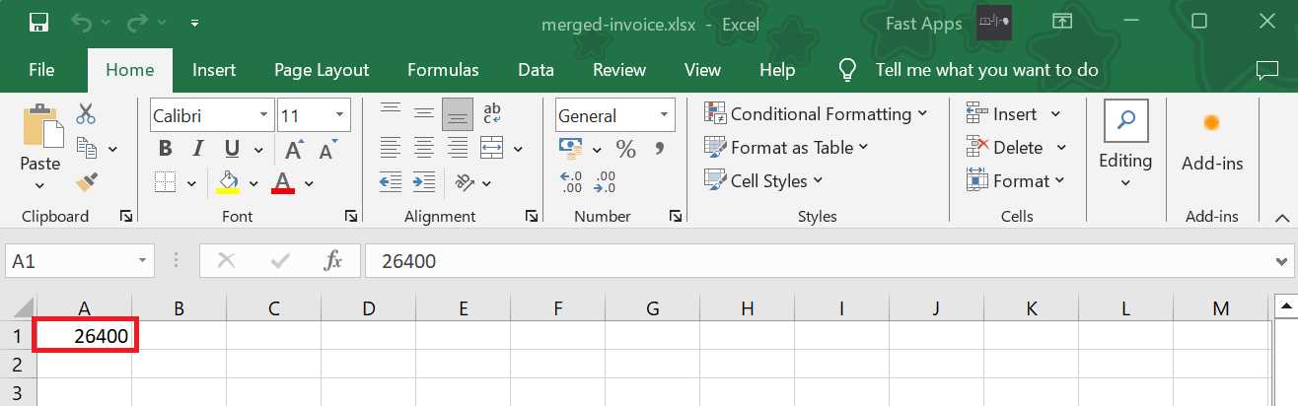Click the Merge & Center icon
1298x406 pixels.
pyautogui.click(x=492, y=148)
